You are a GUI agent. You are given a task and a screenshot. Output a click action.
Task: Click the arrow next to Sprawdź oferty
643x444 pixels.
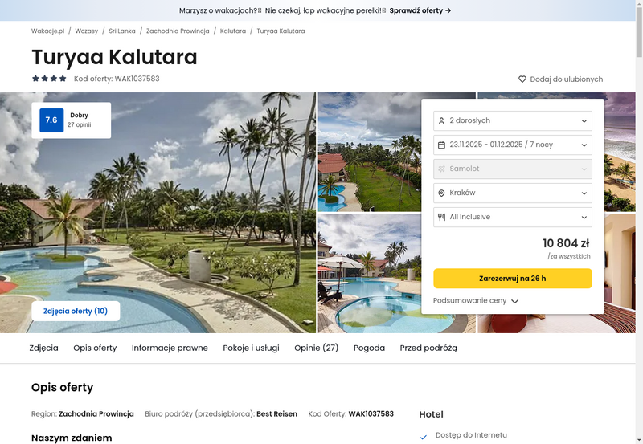(448, 10)
